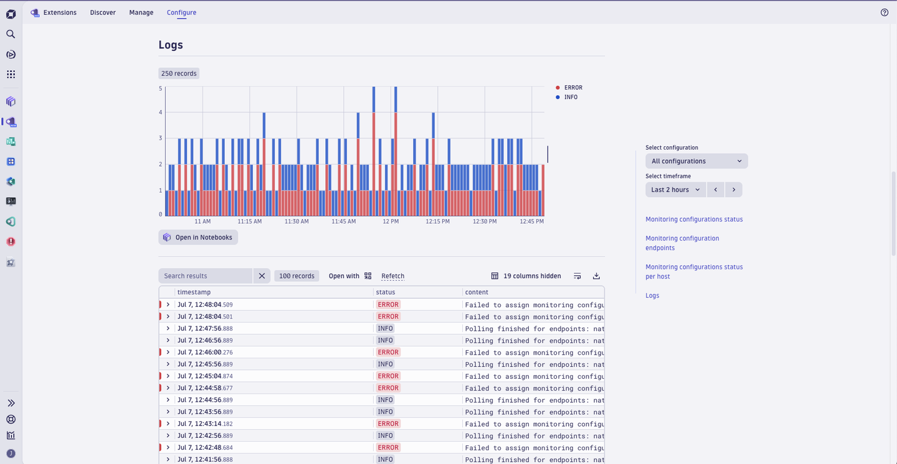897x464 pixels.
Task: Open the help icon in the top right corner
Action: pyautogui.click(x=884, y=12)
